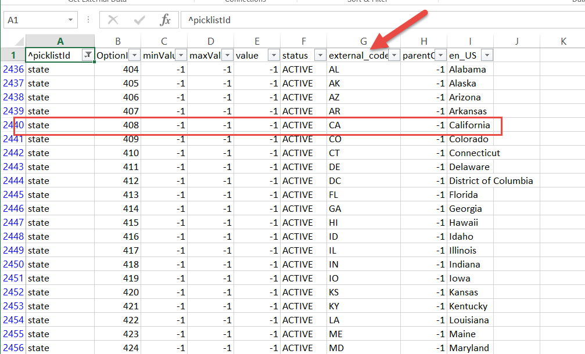Open the parentOption column filter dropdown
The width and height of the screenshot is (585, 354).
440,55
